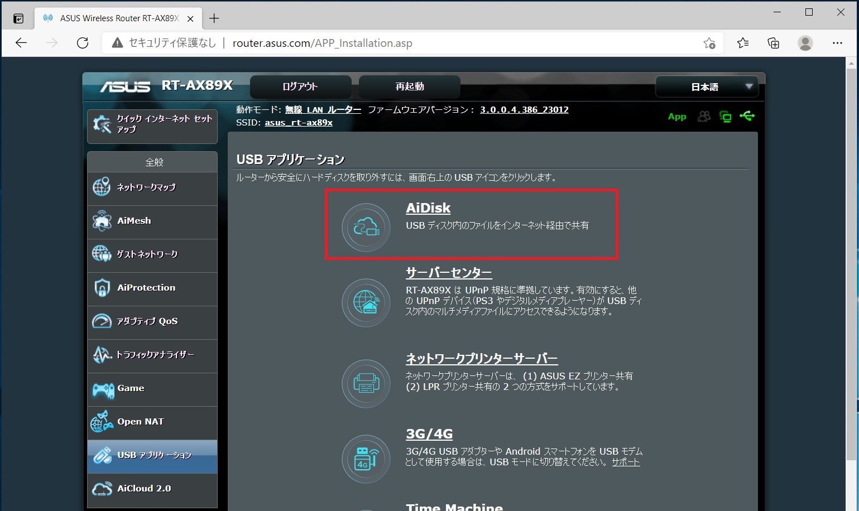Open a new browser tab
The width and height of the screenshot is (859, 511).
click(214, 18)
